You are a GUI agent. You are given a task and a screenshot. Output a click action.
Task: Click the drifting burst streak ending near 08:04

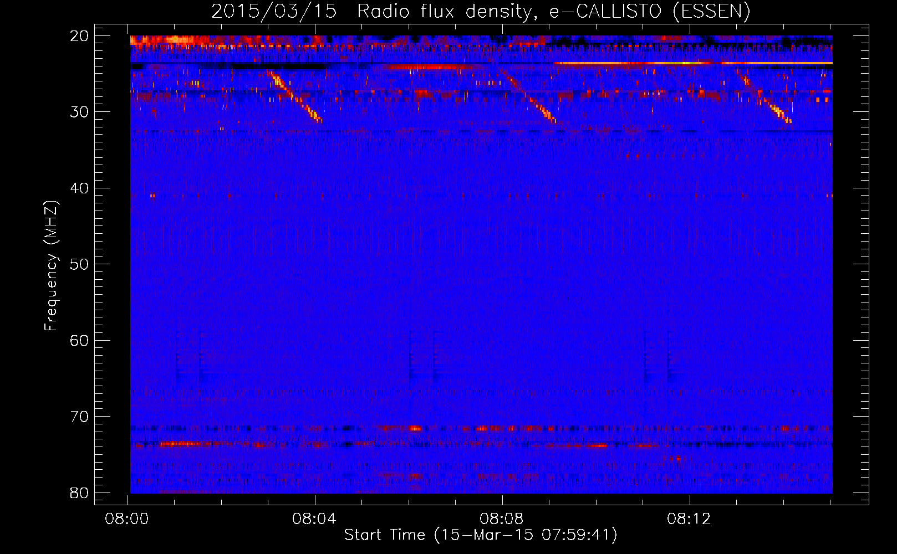(294, 96)
